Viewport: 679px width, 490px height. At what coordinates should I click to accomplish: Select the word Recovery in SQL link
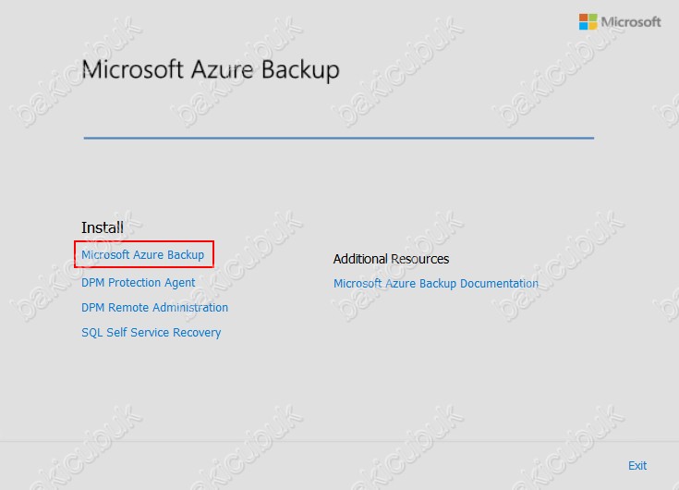point(197,333)
